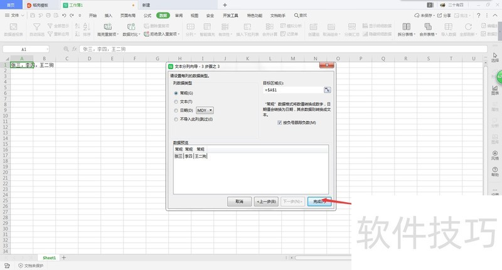Click the redo arrow in quick toolbar
Viewport: 502px width, 270px height.
[x=72, y=15]
